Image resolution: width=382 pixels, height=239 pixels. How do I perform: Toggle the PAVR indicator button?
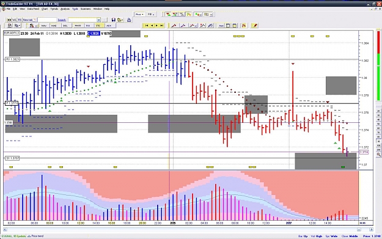click(78, 26)
